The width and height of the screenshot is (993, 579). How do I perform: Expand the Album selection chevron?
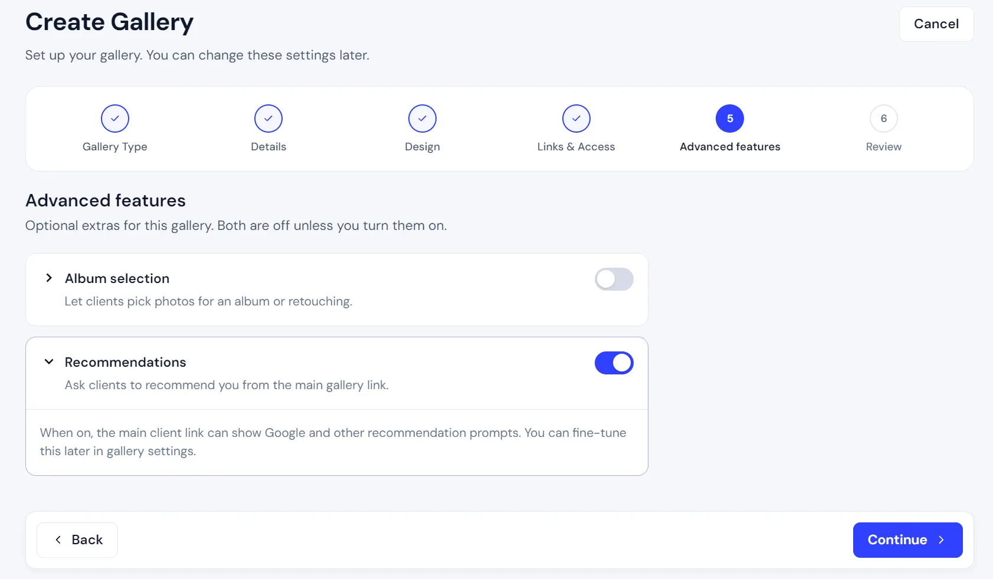tap(50, 278)
